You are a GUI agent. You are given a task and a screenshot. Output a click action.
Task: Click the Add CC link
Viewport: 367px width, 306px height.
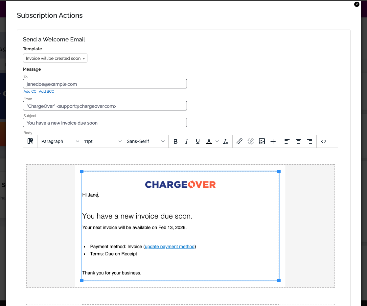coord(30,91)
